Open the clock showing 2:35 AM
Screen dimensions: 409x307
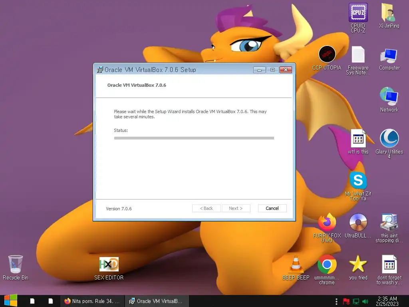click(x=387, y=301)
